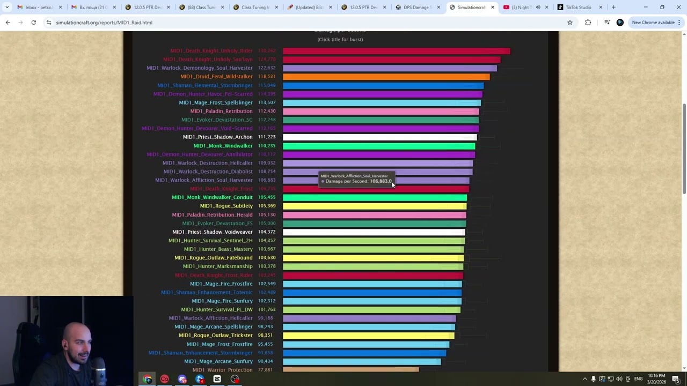Image resolution: width=687 pixels, height=386 pixels.
Task: Click MID1_Paladin_Retribution label
Action: 221,111
